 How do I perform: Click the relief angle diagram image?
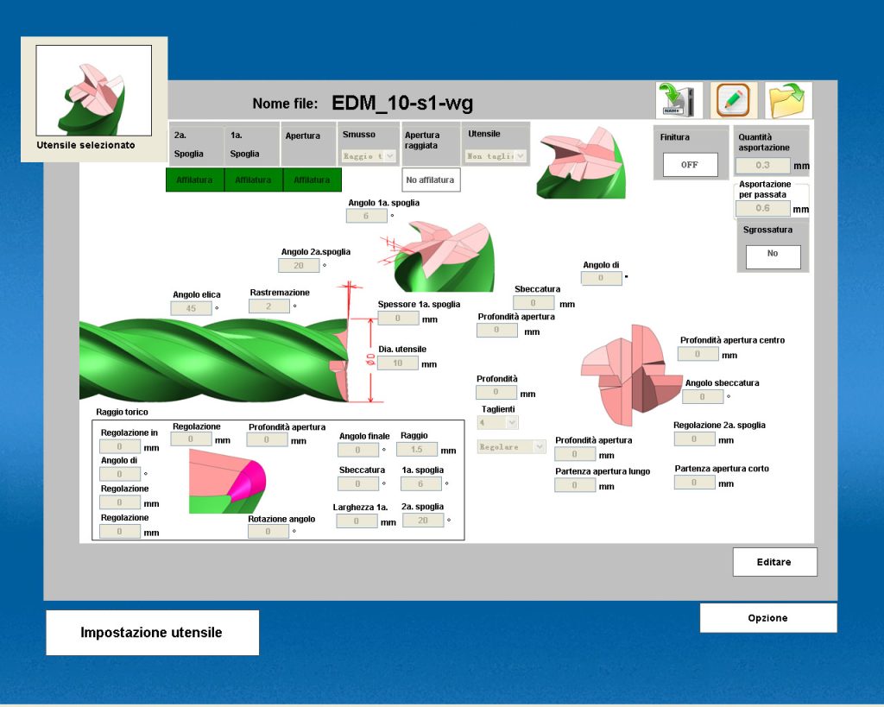[x=437, y=256]
